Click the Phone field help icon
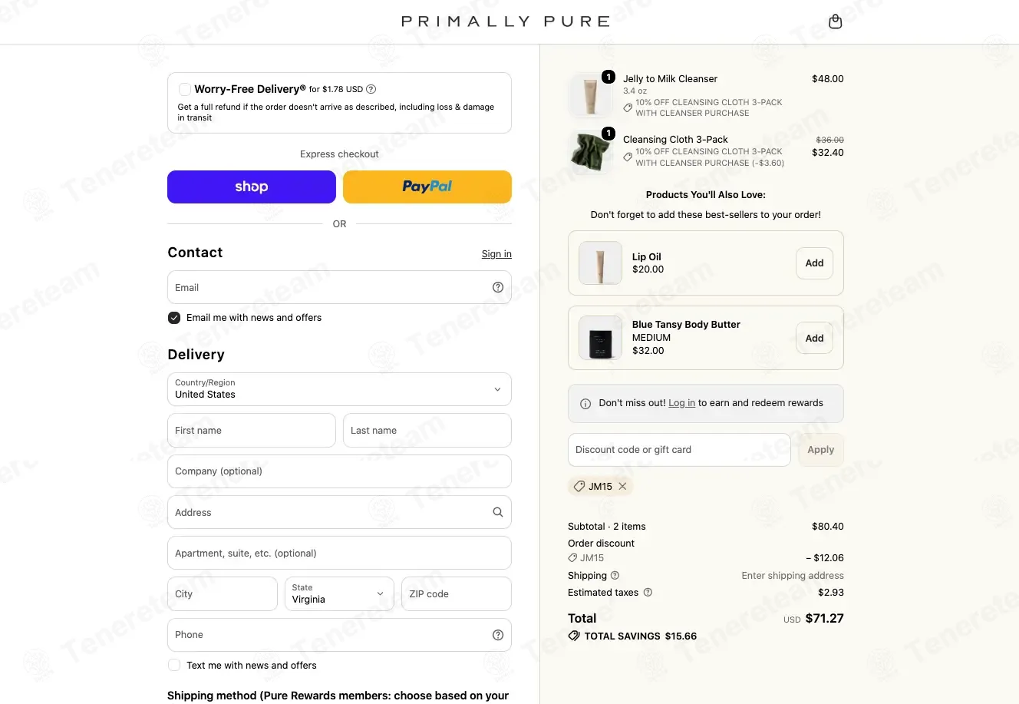This screenshot has height=704, width=1019. (x=498, y=635)
